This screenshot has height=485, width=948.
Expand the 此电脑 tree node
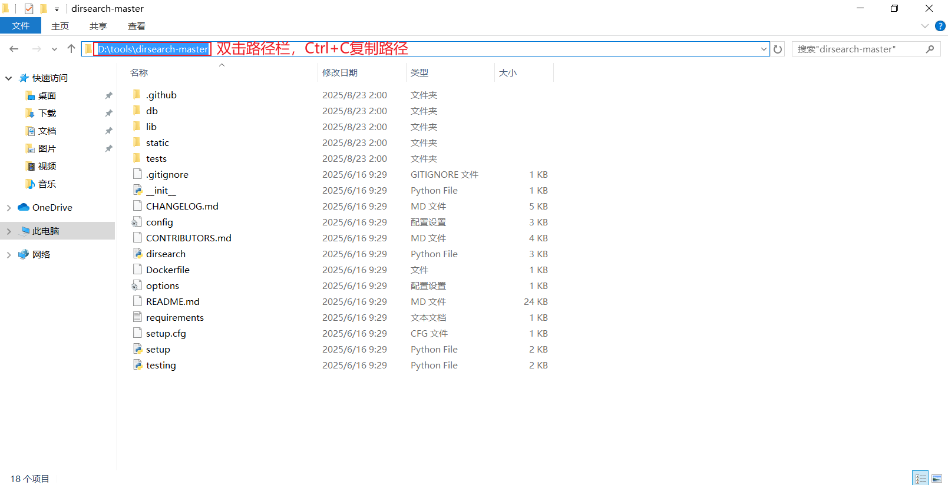[9, 231]
